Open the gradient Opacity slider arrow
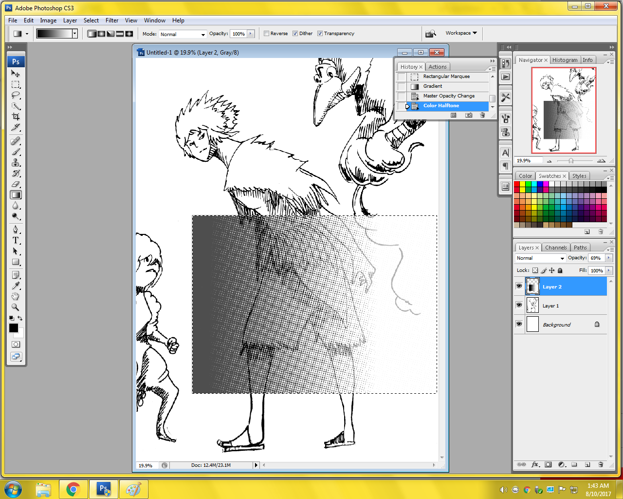Image resolution: width=623 pixels, height=499 pixels. [x=251, y=34]
